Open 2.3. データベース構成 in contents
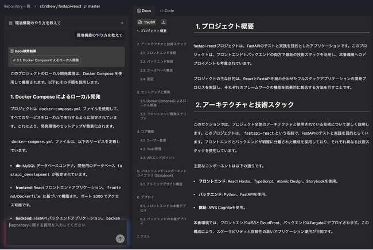Screen dimensions: 373x250 [x=157, y=71]
